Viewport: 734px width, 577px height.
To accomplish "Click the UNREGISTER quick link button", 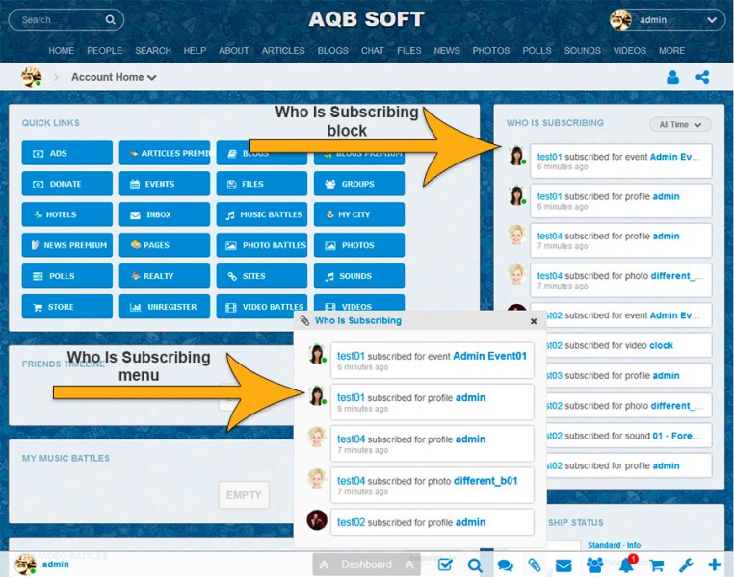I will pos(165,307).
